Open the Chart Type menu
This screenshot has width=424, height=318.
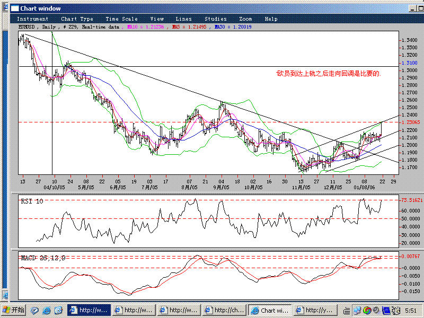click(77, 19)
